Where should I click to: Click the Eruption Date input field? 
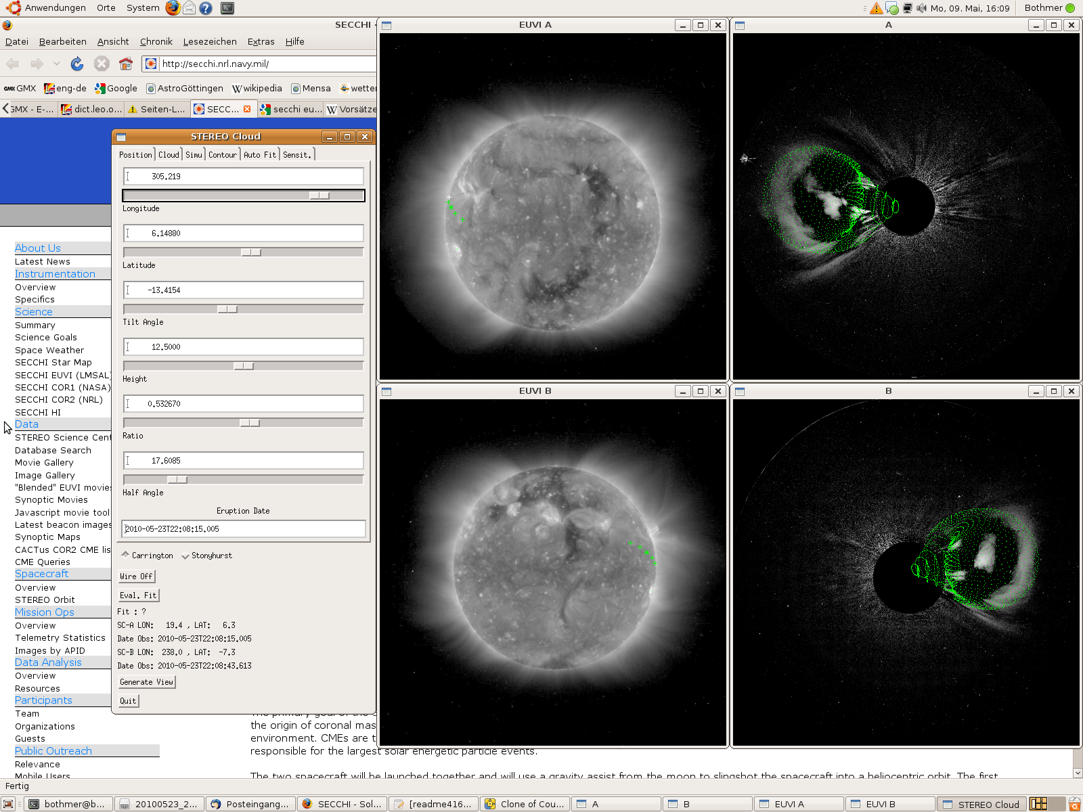point(244,529)
